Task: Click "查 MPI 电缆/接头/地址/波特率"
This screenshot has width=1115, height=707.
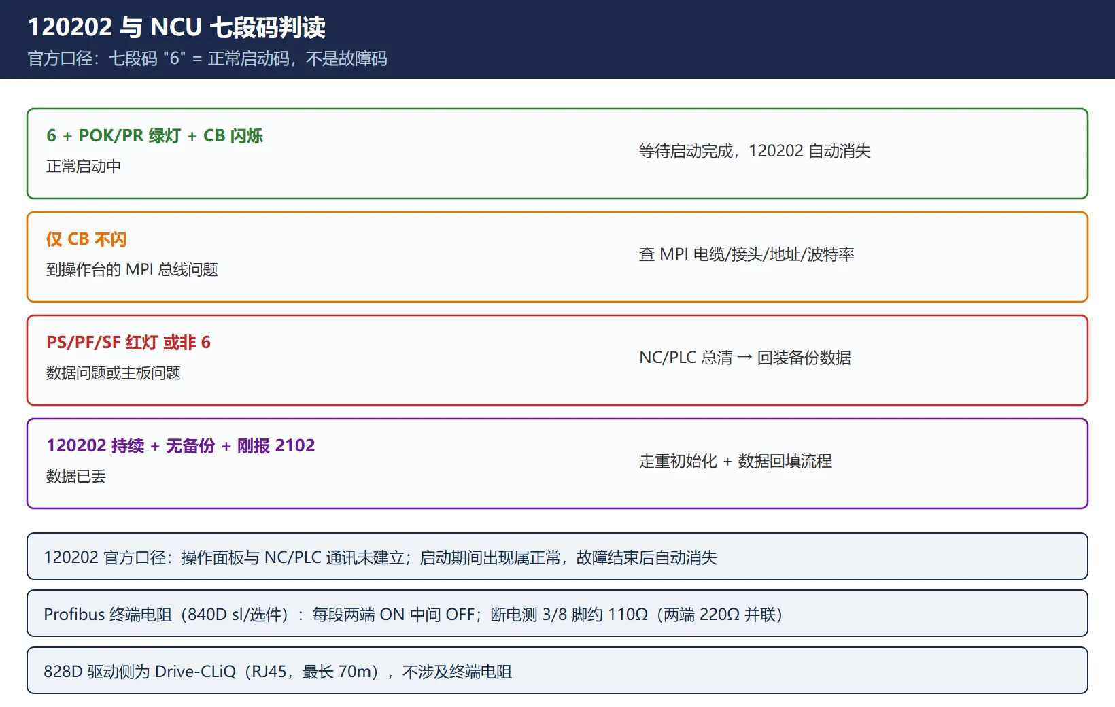Action: pyautogui.click(x=747, y=254)
